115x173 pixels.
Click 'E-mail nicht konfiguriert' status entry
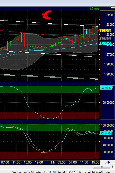(x=95, y=172)
